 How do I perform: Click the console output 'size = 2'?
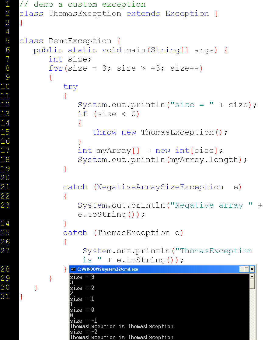pyautogui.click(x=82, y=288)
